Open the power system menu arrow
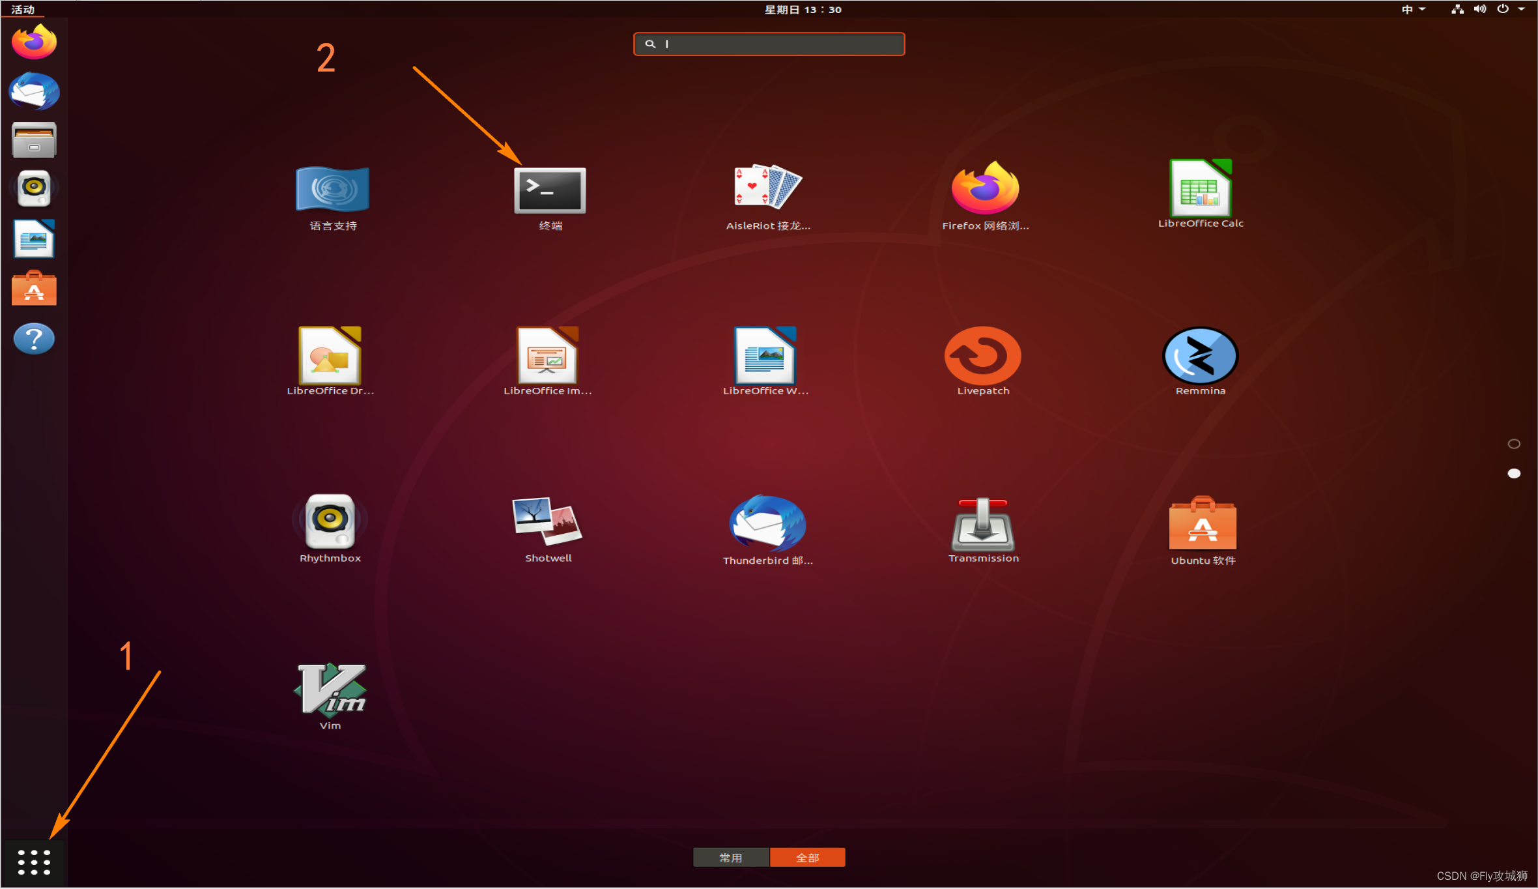Screen dimensions: 1538x889 coord(1521,9)
